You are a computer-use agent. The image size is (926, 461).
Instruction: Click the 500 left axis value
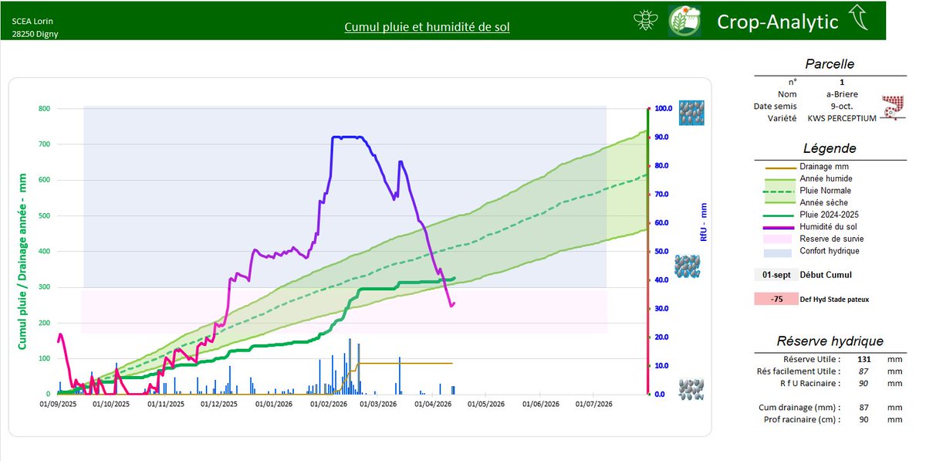(x=44, y=216)
